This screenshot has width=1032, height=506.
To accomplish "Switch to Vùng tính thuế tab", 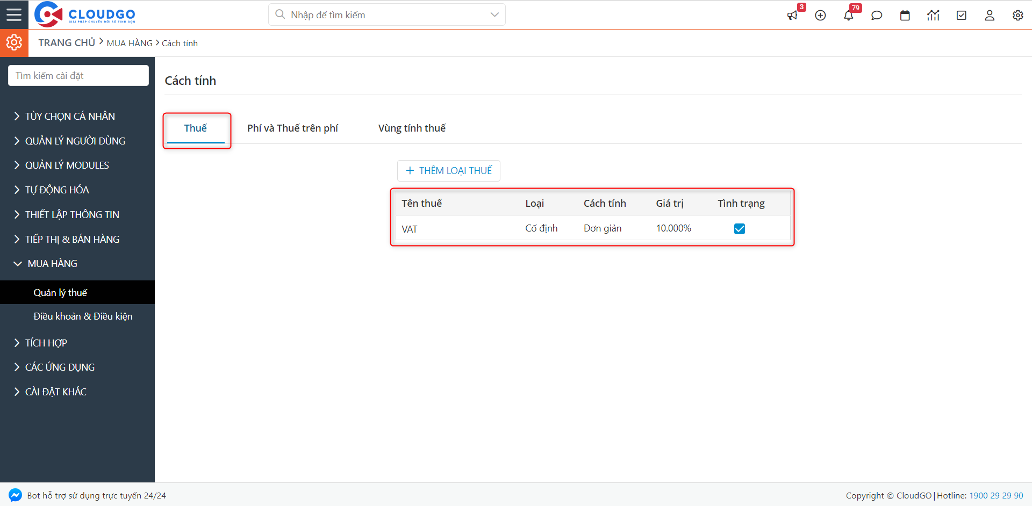I will pyautogui.click(x=412, y=128).
